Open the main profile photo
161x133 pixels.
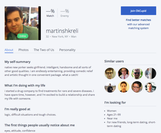tap(23, 23)
